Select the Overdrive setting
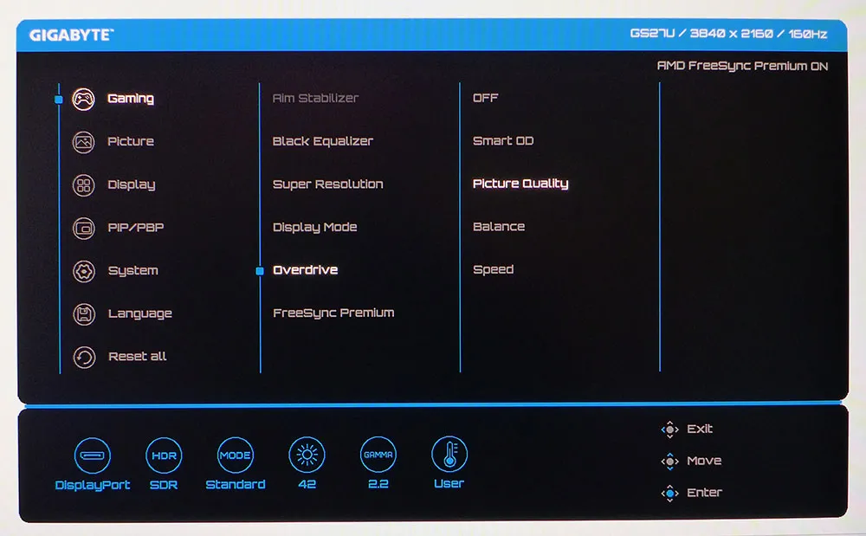866x536 pixels. (x=306, y=270)
